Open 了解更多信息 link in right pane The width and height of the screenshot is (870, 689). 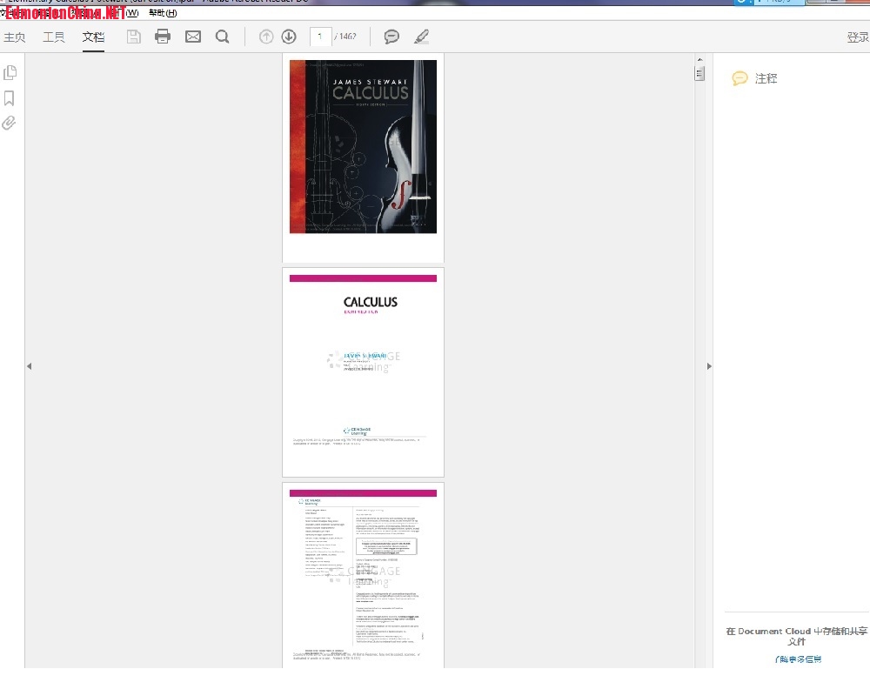[x=798, y=659]
